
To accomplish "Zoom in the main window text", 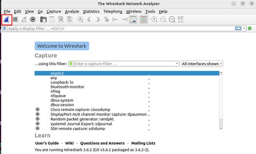I will point(154,19).
